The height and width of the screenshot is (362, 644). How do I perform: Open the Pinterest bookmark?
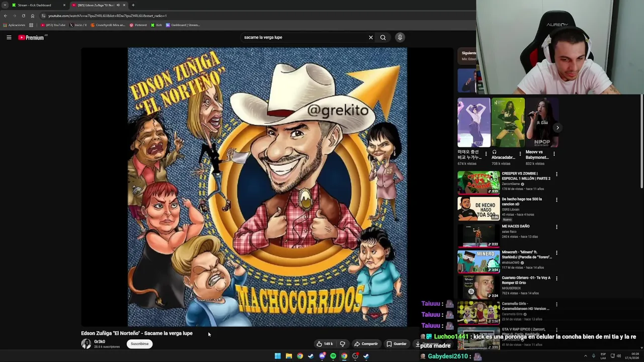point(138,25)
